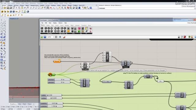Click the Zoom Extents icon in Grasshopper canvas toolbar
This screenshot has width=196, height=110.
(x=56, y=37)
